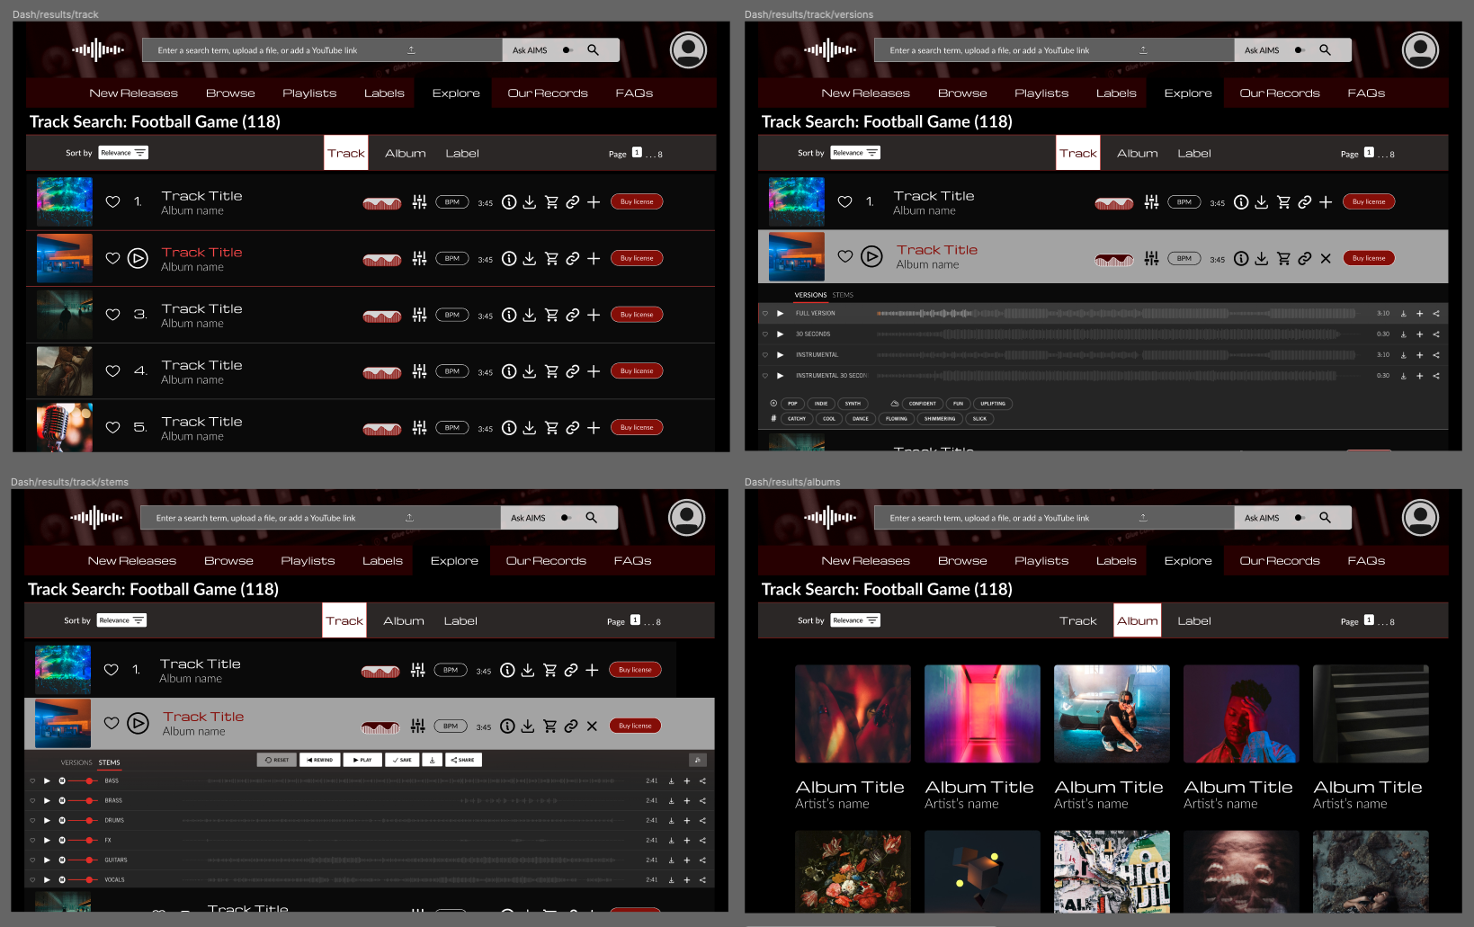Open Sort by Relevance dropdown in stems frame

tap(121, 620)
